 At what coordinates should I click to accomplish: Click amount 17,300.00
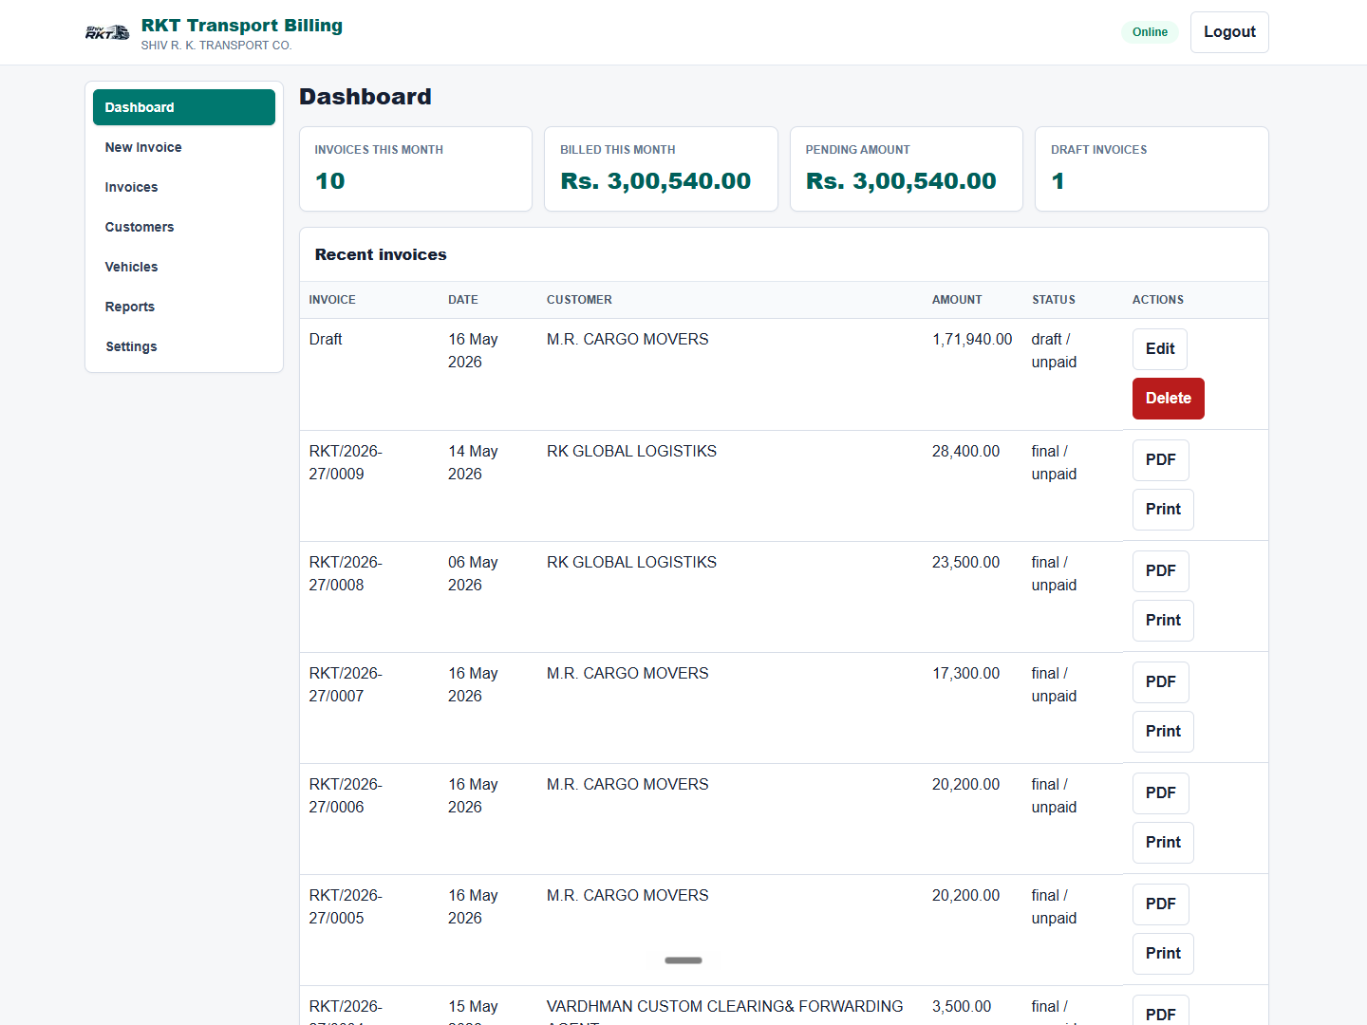pos(965,674)
